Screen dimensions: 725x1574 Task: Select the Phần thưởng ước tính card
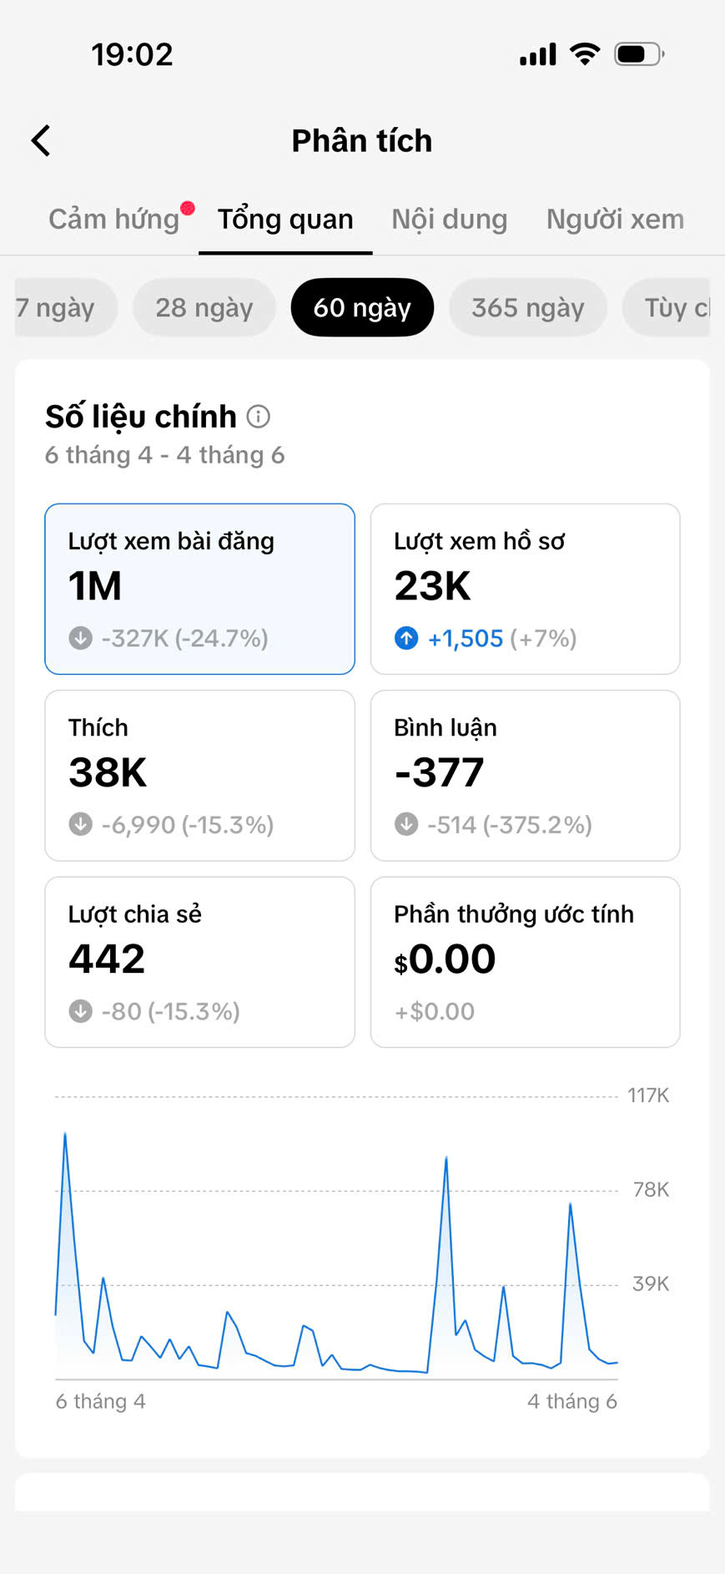pos(526,962)
